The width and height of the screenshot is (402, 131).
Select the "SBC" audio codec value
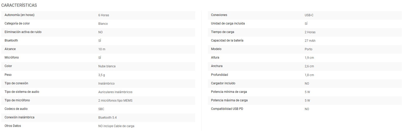101,109
